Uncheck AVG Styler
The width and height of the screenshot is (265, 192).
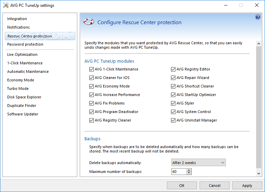tap(173, 103)
